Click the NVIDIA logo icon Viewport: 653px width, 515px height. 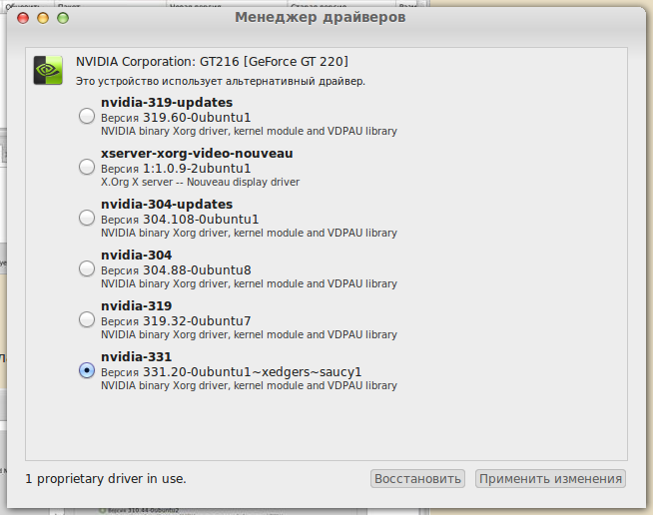coord(48,70)
